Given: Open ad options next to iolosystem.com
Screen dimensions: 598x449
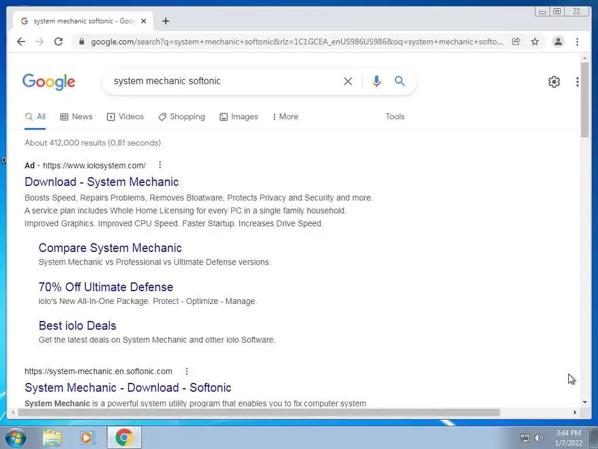Looking at the screenshot, I should coord(160,165).
